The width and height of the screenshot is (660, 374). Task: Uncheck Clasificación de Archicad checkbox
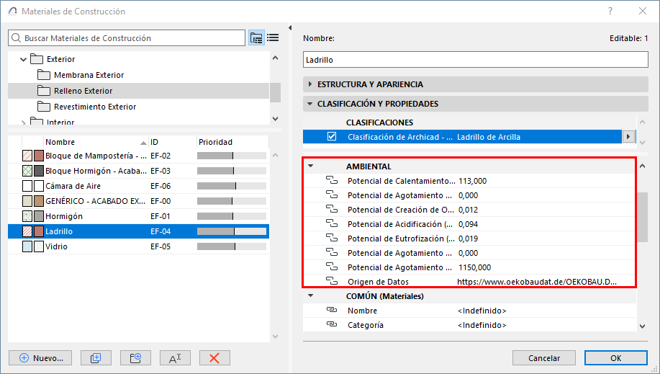click(x=332, y=136)
